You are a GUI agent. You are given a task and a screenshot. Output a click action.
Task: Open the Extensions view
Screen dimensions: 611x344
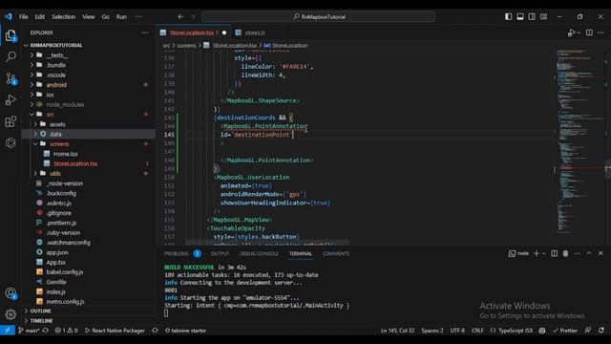click(x=11, y=121)
